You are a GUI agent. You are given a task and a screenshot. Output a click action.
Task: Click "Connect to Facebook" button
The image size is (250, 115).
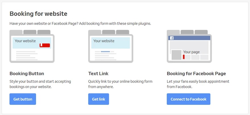click(x=188, y=99)
